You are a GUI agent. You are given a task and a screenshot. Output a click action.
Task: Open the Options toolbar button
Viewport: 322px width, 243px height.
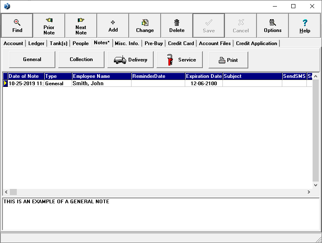click(x=272, y=25)
